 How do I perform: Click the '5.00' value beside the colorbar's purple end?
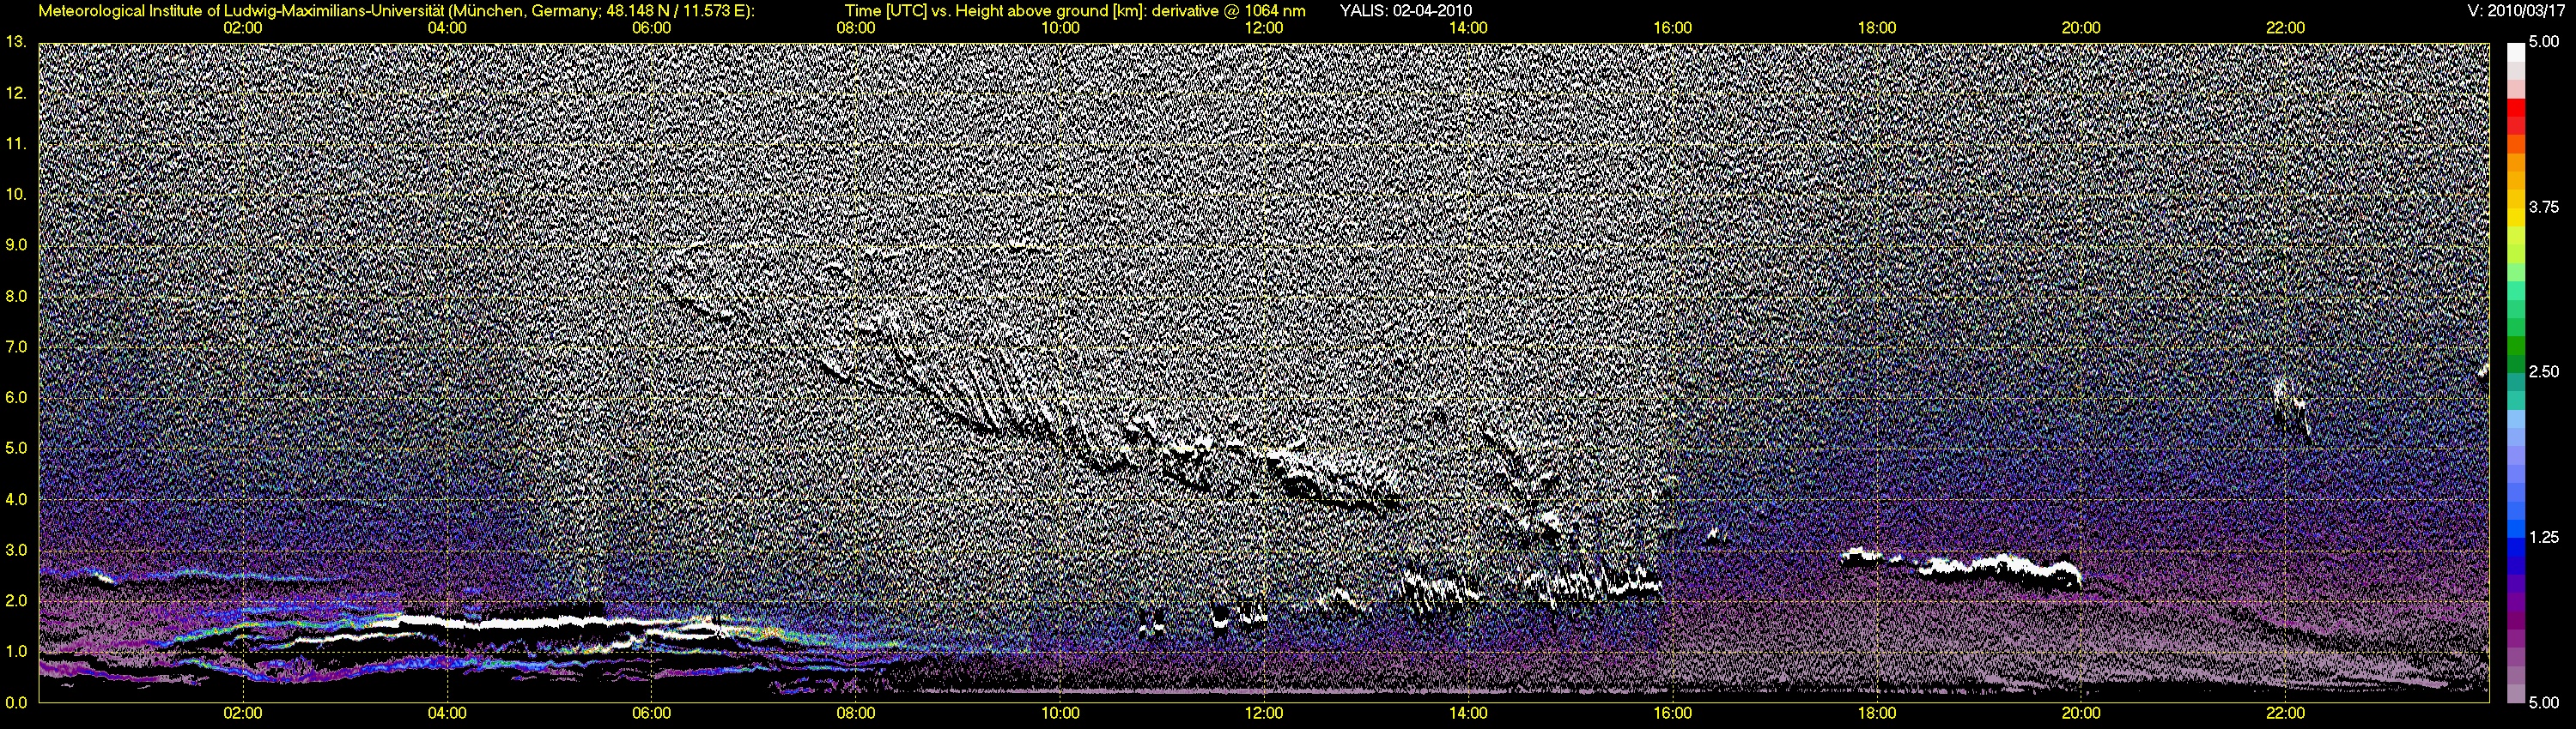(x=2543, y=703)
